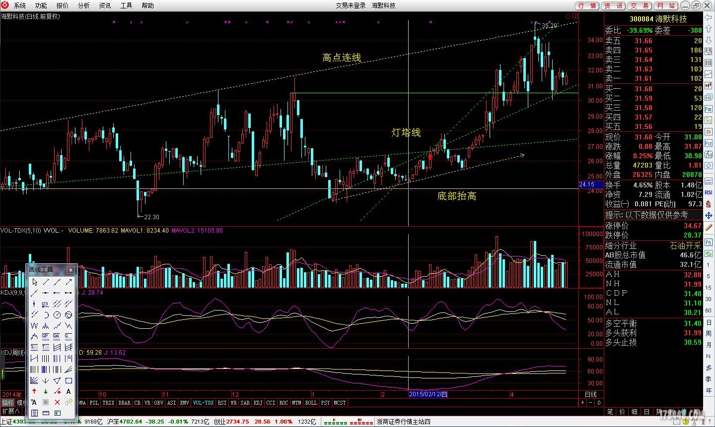Click the back arrow in right sidebar

point(709,17)
